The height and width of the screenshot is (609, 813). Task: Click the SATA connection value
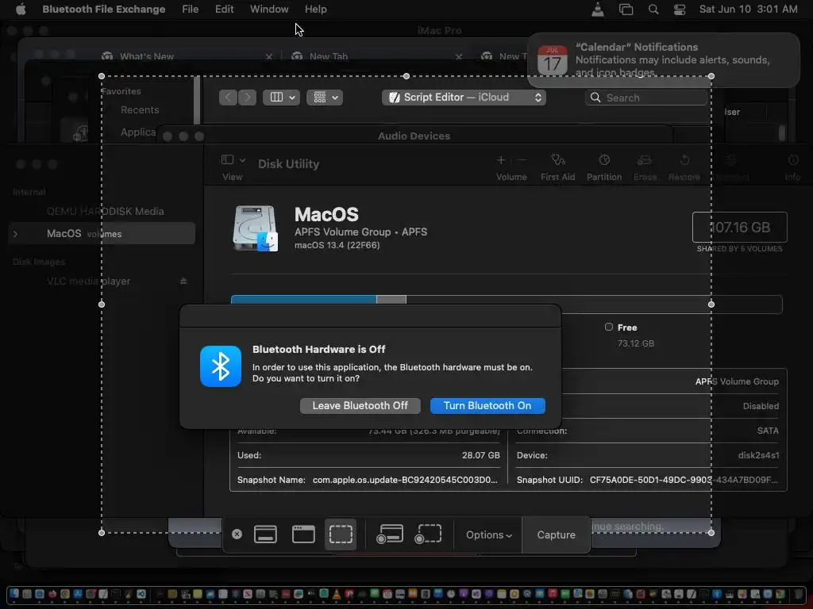point(768,431)
